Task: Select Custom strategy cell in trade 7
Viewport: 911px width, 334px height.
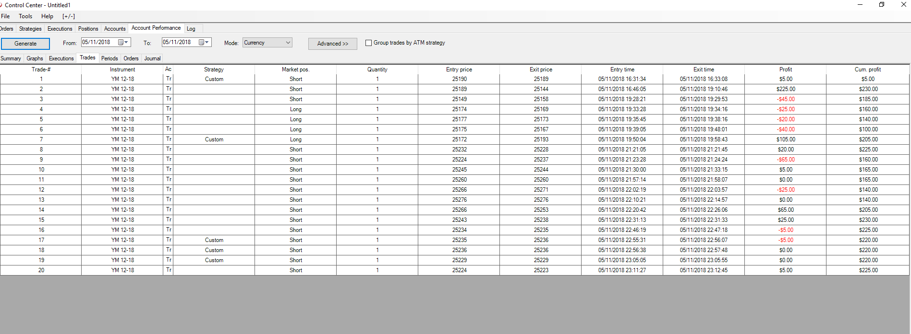Action: point(214,139)
